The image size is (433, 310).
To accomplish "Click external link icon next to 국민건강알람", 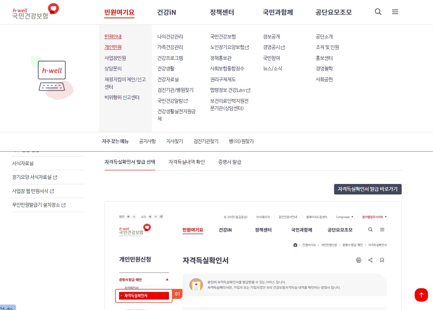I will pos(186,101).
